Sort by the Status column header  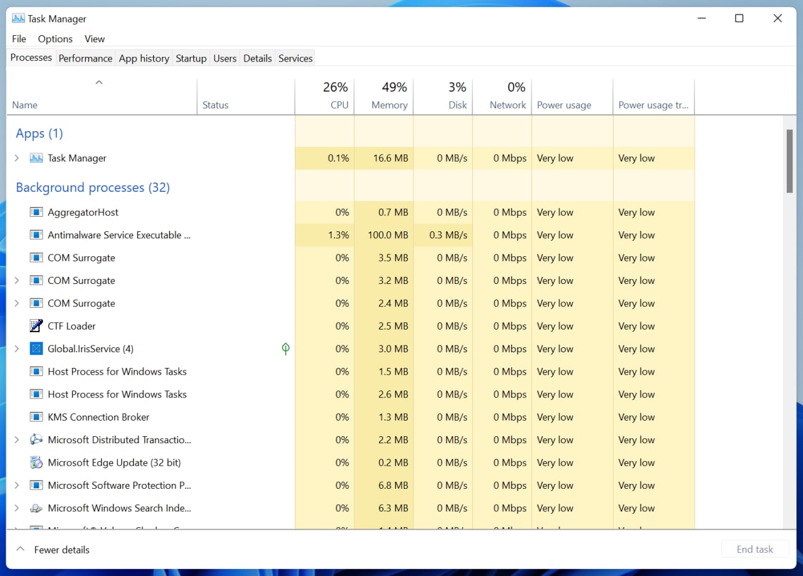click(x=246, y=97)
